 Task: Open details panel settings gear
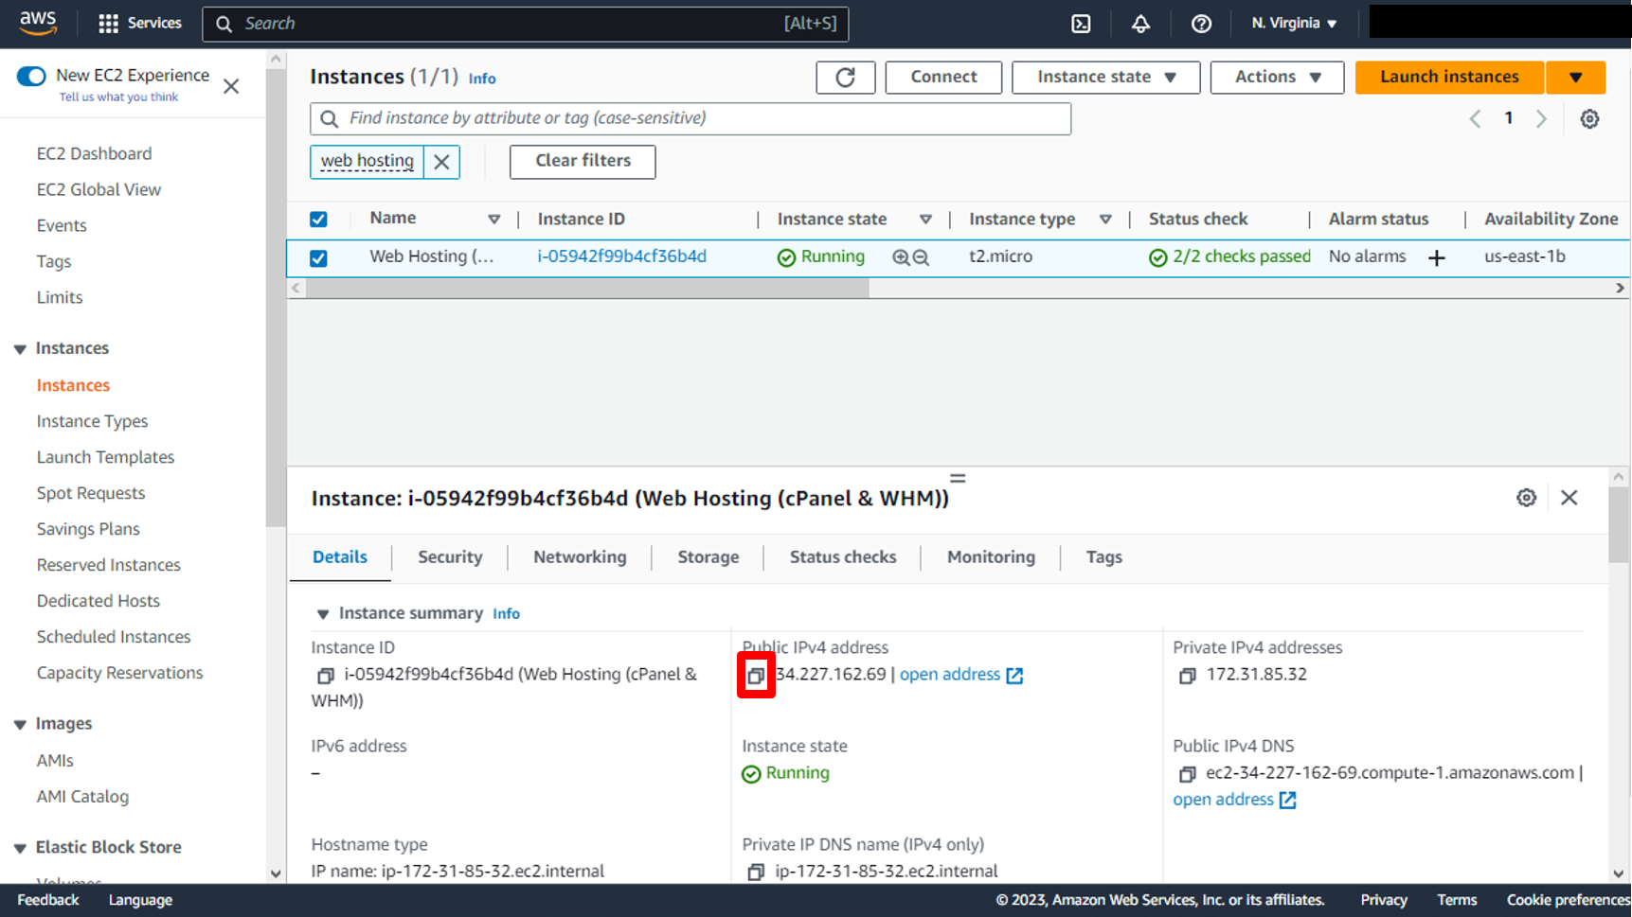1526,498
